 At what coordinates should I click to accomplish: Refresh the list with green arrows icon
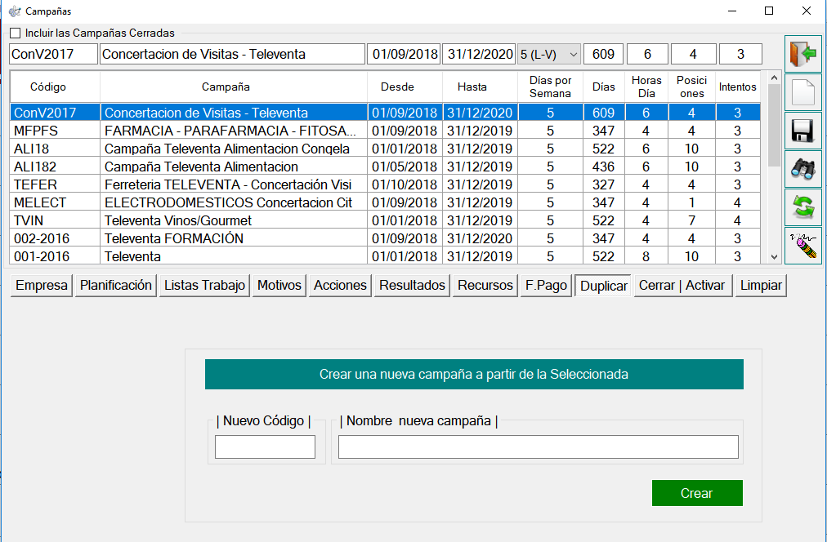coord(802,207)
